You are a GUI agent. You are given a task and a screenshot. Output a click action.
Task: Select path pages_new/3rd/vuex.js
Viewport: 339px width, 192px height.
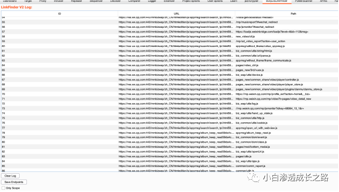tap(250, 70)
